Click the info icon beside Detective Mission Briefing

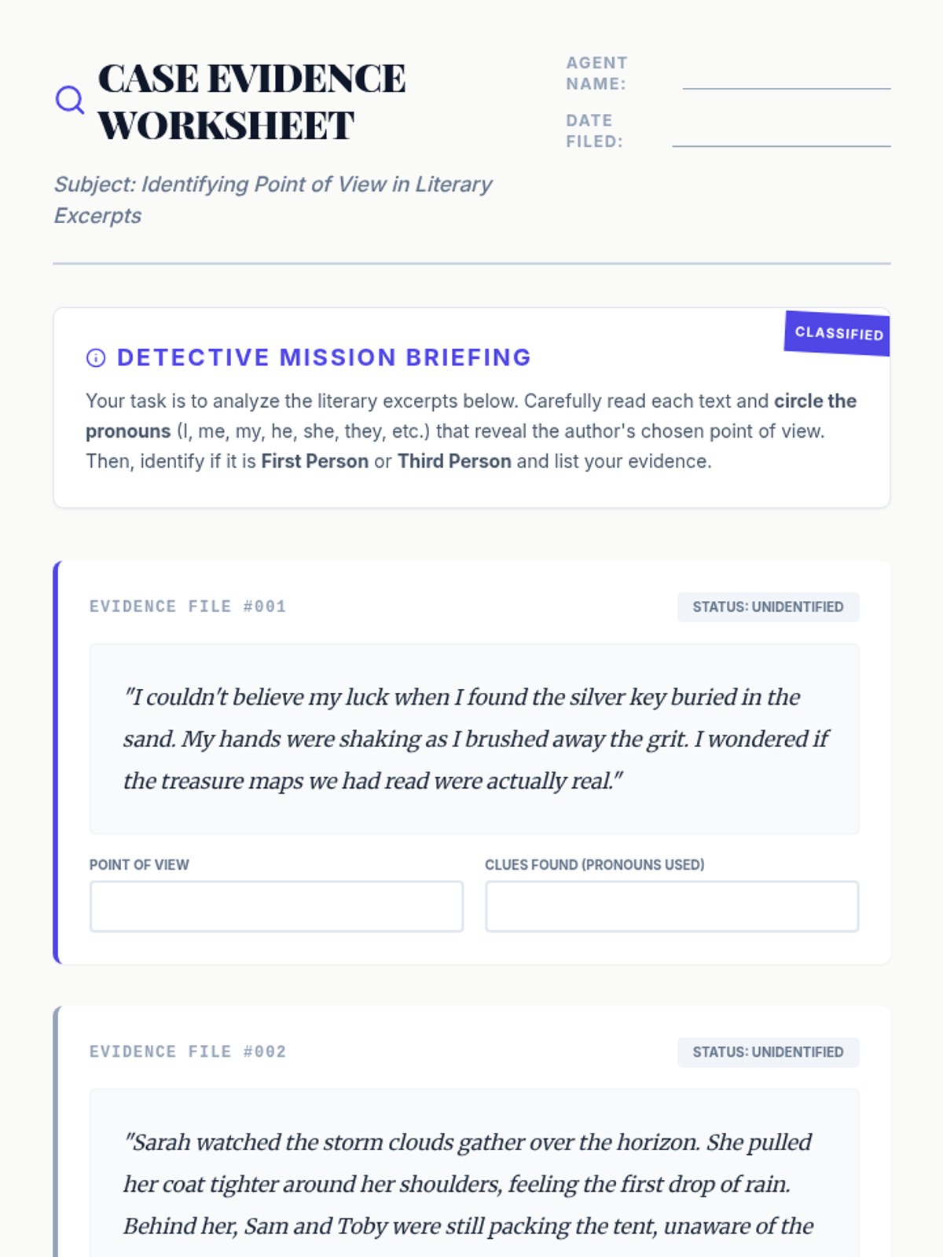click(96, 358)
